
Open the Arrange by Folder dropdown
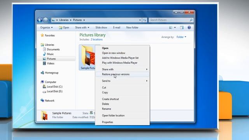181,37
